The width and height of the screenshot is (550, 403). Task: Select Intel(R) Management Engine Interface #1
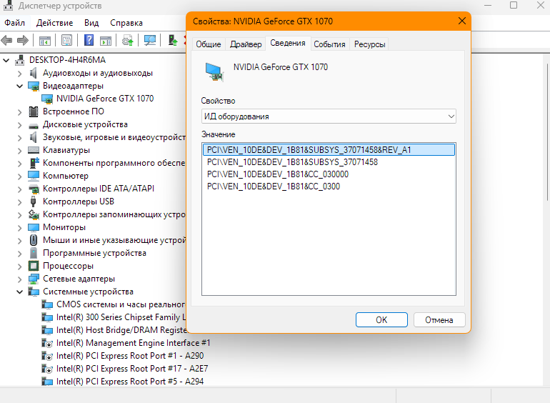(134, 343)
